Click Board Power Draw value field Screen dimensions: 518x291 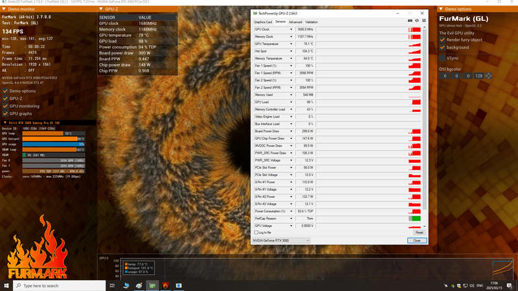coord(304,131)
